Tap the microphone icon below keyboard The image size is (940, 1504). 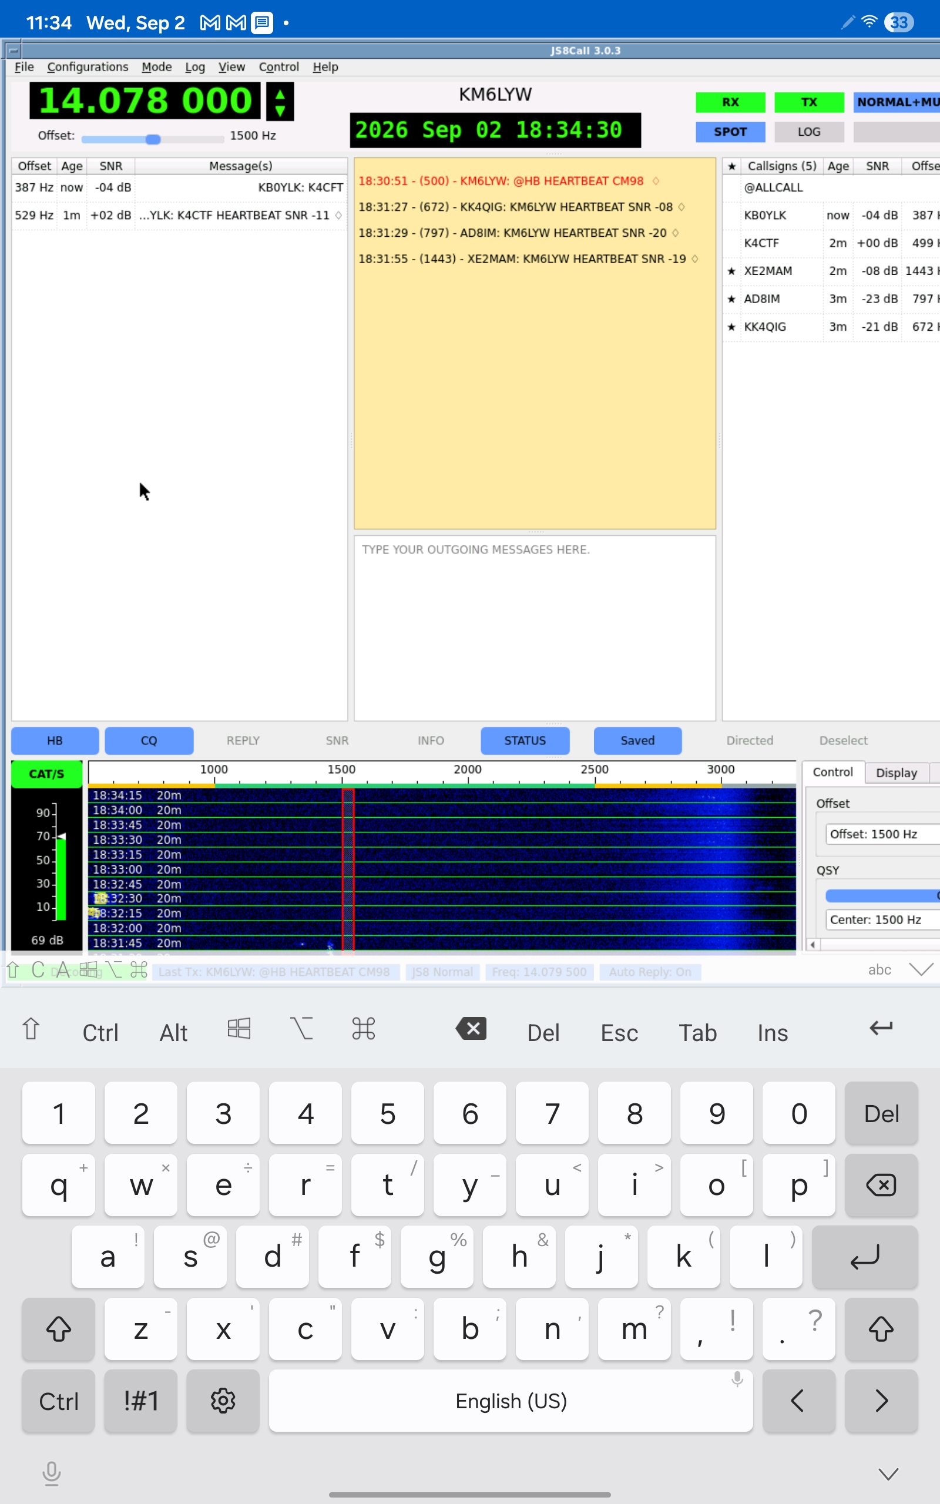point(52,1473)
